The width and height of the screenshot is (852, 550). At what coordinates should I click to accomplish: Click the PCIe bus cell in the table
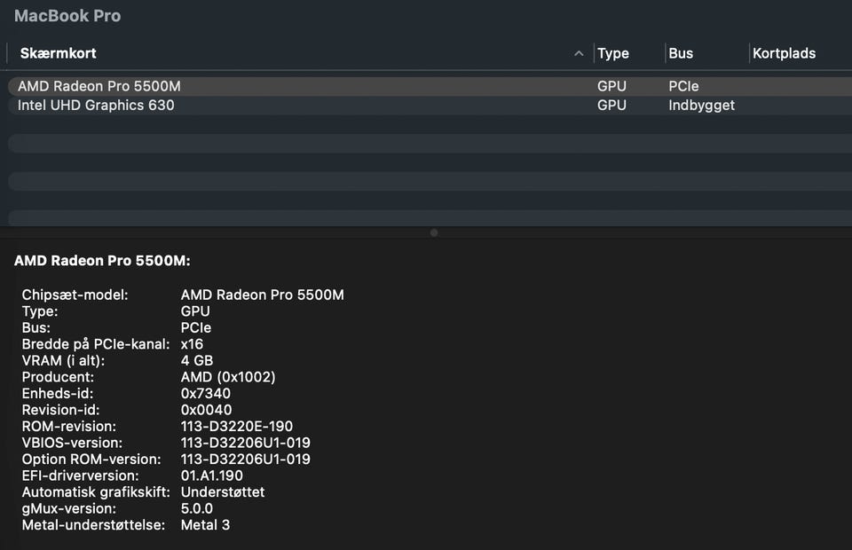tap(683, 86)
